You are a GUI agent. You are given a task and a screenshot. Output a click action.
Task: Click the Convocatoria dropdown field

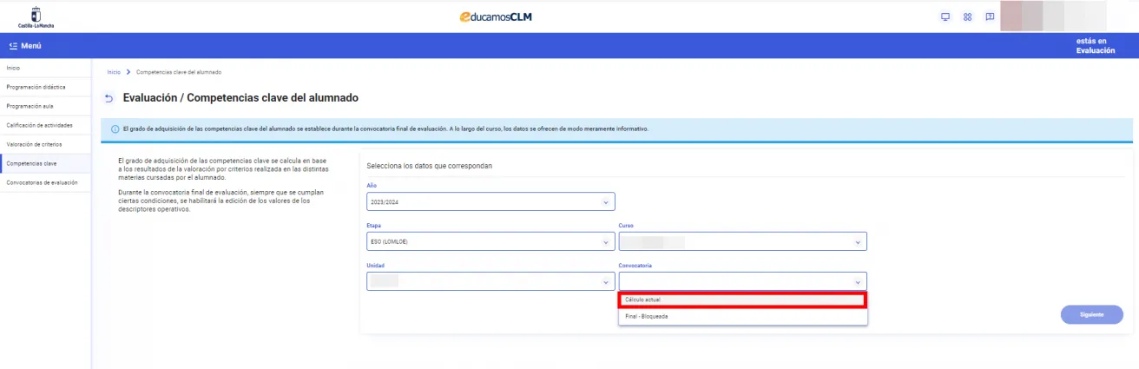point(742,282)
